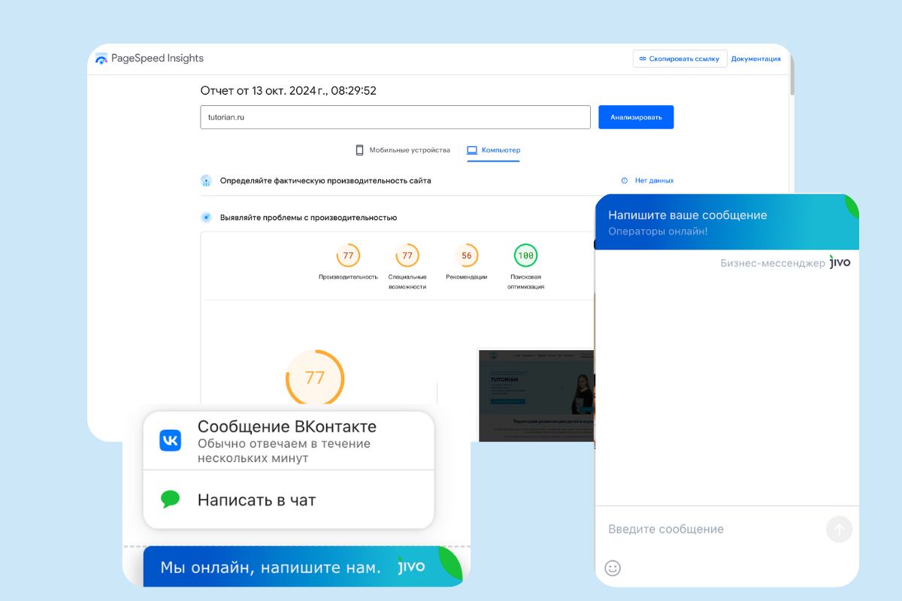Click the green chat bubble icon
The image size is (902, 601).
click(171, 500)
